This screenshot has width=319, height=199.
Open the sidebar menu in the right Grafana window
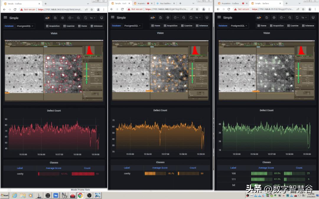pyautogui.click(x=219, y=17)
